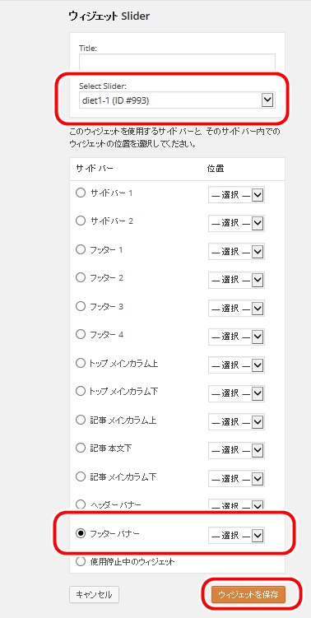Choose the フッター 1 radio option
The image size is (311, 618).
coord(81,249)
